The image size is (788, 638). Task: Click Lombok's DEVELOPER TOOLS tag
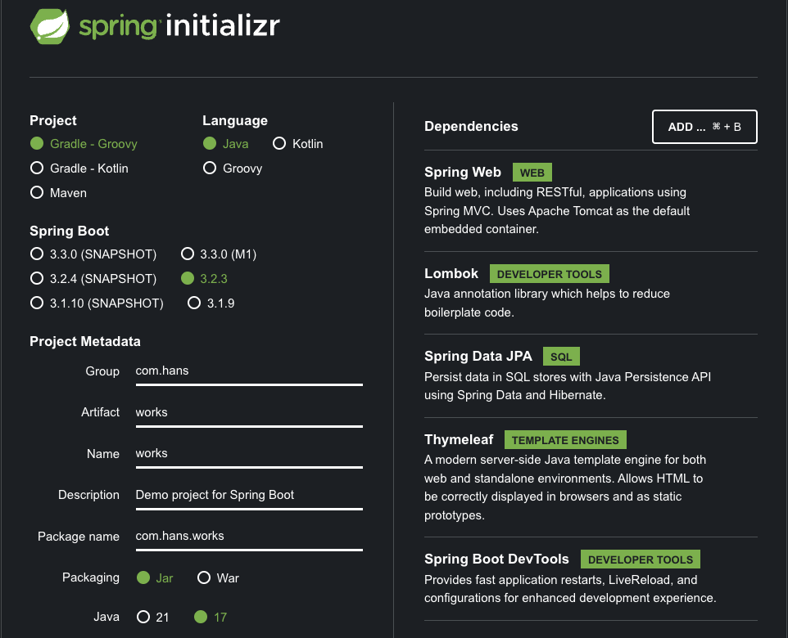point(550,274)
